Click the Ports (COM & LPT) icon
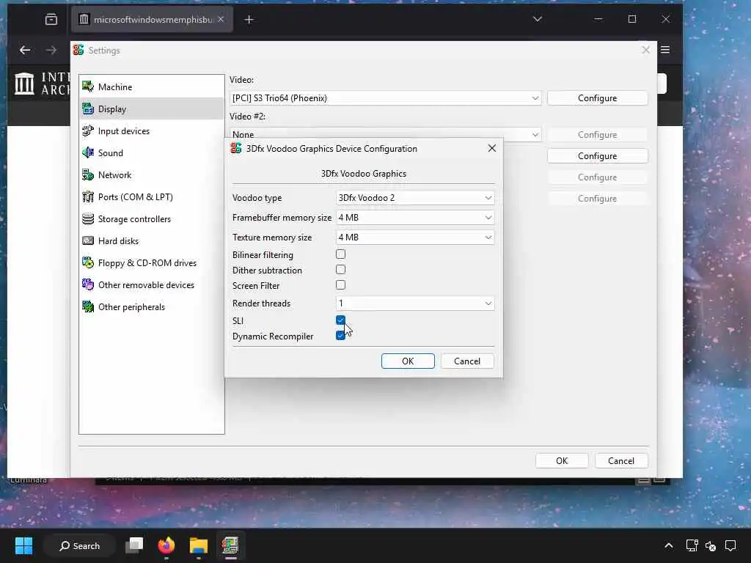This screenshot has height=563, width=751. (x=88, y=196)
